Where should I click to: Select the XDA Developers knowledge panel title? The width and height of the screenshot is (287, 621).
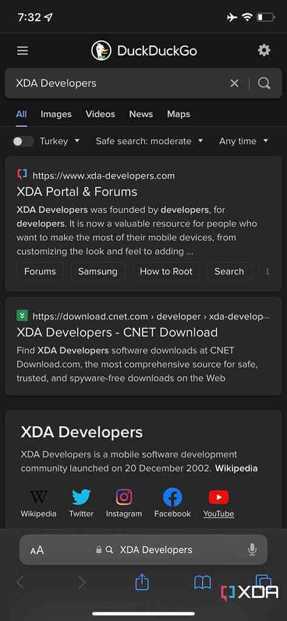pyautogui.click(x=82, y=432)
